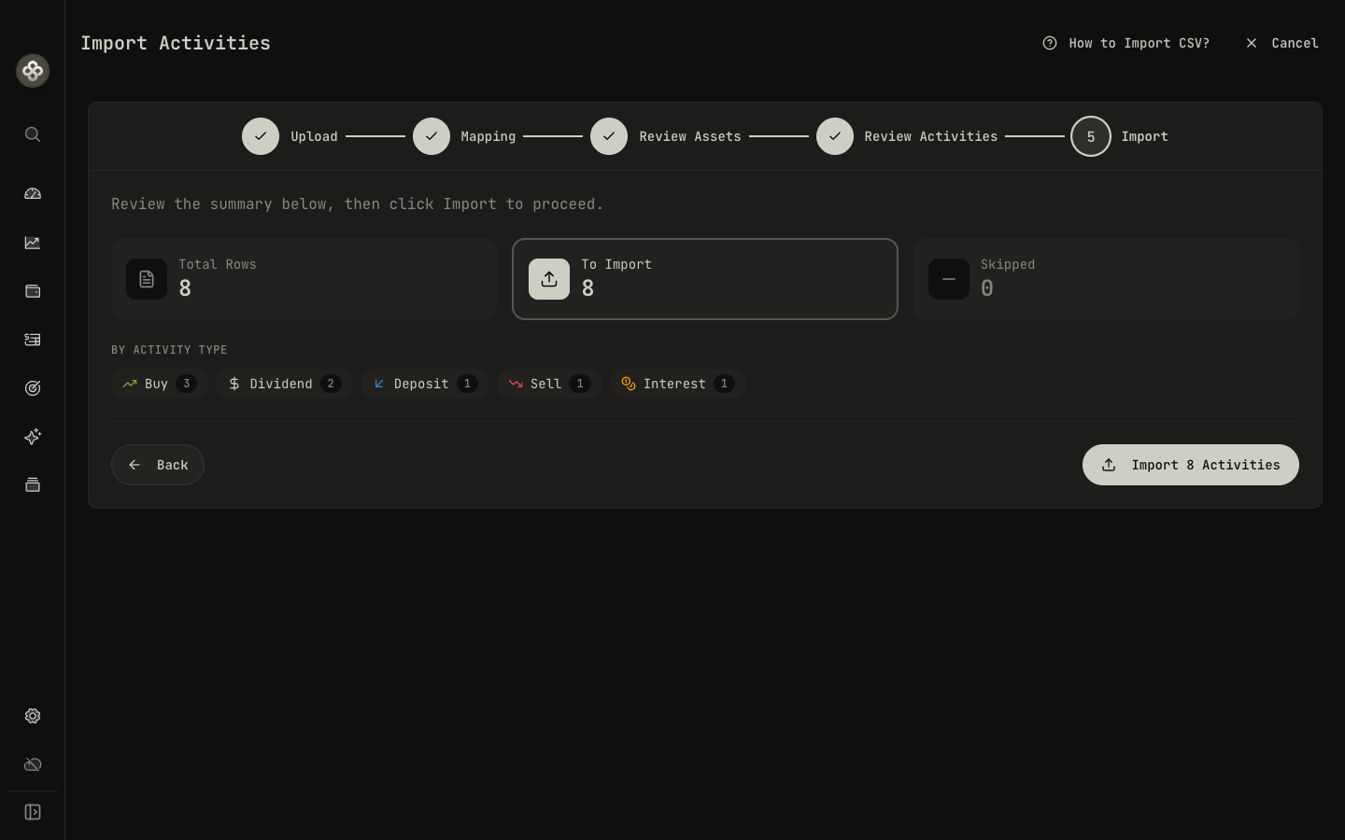Click the Buy count badge 3
The height and width of the screenshot is (840, 1345).
coord(186,384)
